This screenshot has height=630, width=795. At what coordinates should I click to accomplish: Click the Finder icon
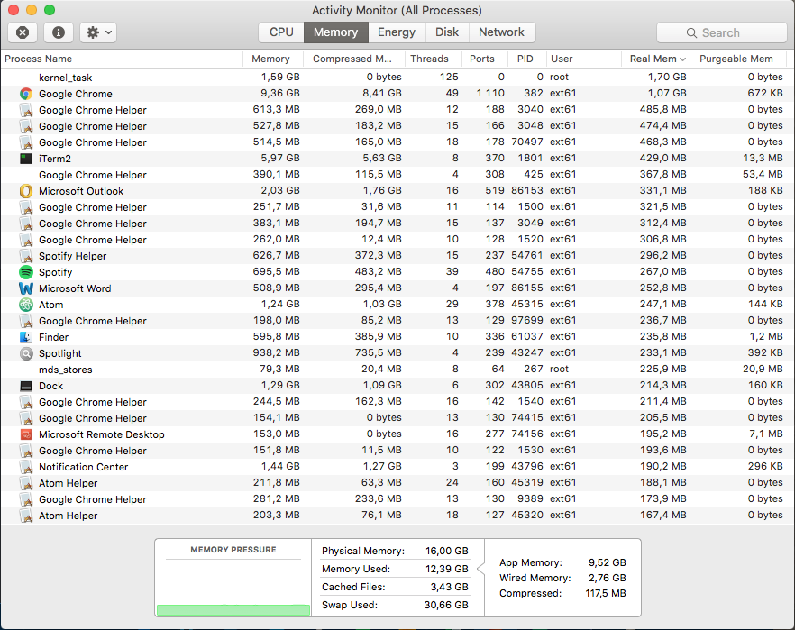(x=26, y=337)
